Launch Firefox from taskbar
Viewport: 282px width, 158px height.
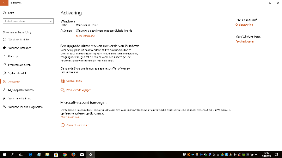[x=73, y=154]
